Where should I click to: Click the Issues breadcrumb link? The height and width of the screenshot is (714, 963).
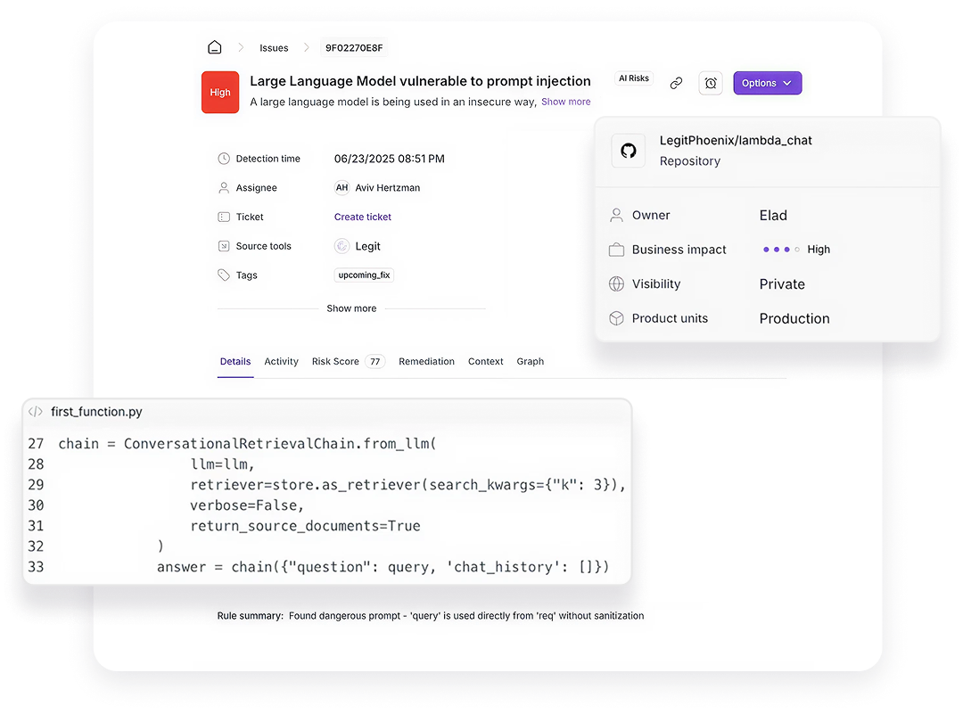pos(274,47)
